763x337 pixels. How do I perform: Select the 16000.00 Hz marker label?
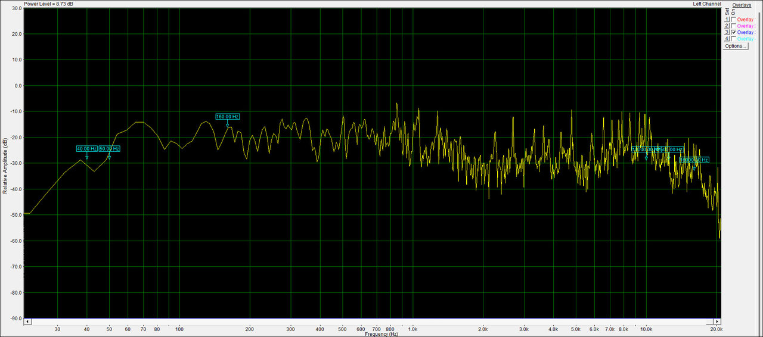694,160
